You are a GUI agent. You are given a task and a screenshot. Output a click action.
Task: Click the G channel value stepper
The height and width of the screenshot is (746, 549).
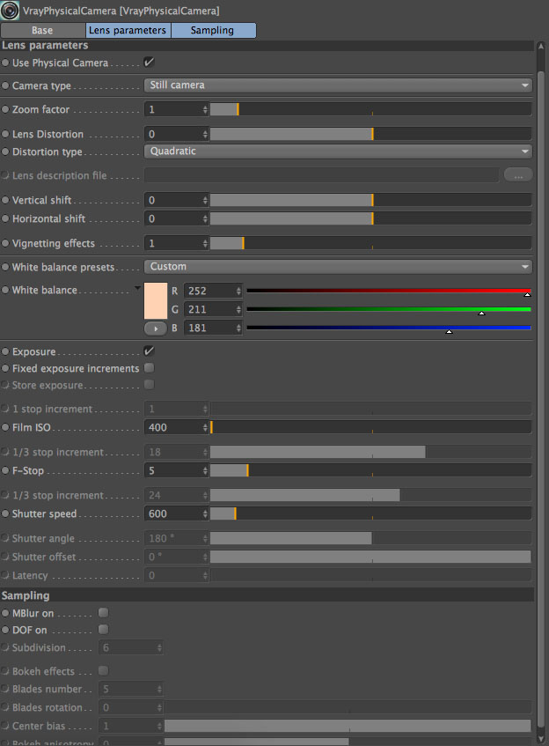(238, 310)
